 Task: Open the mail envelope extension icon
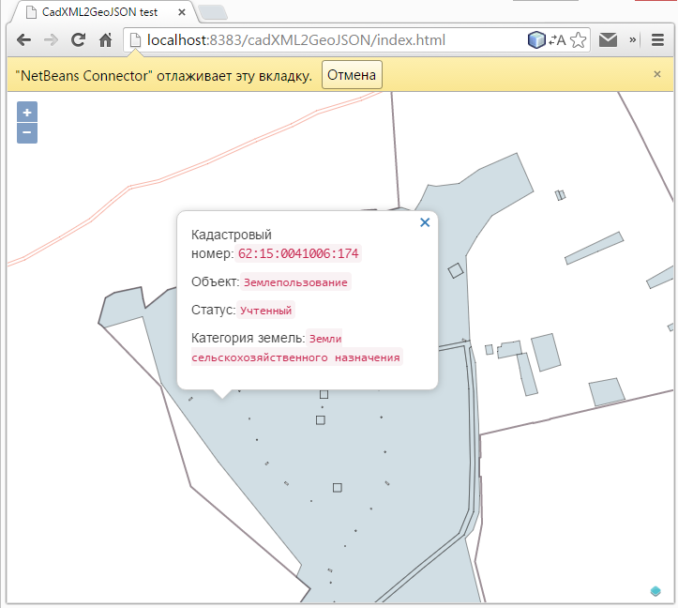608,39
